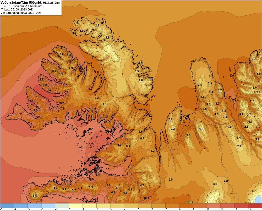
Task: Click the 5.4 temperature value
Action: coord(86,41)
